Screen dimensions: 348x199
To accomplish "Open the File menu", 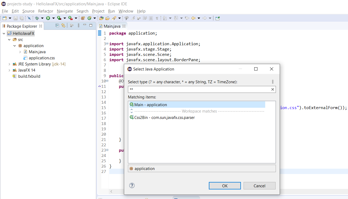I will tap(5, 11).
